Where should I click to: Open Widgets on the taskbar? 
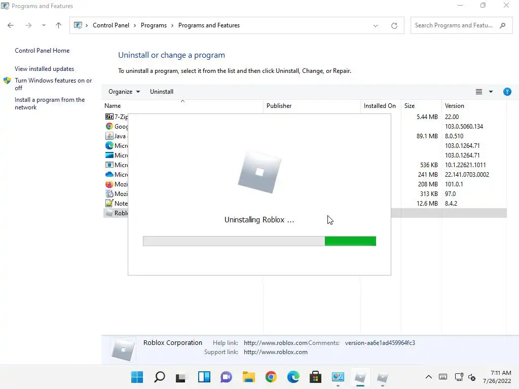204,377
